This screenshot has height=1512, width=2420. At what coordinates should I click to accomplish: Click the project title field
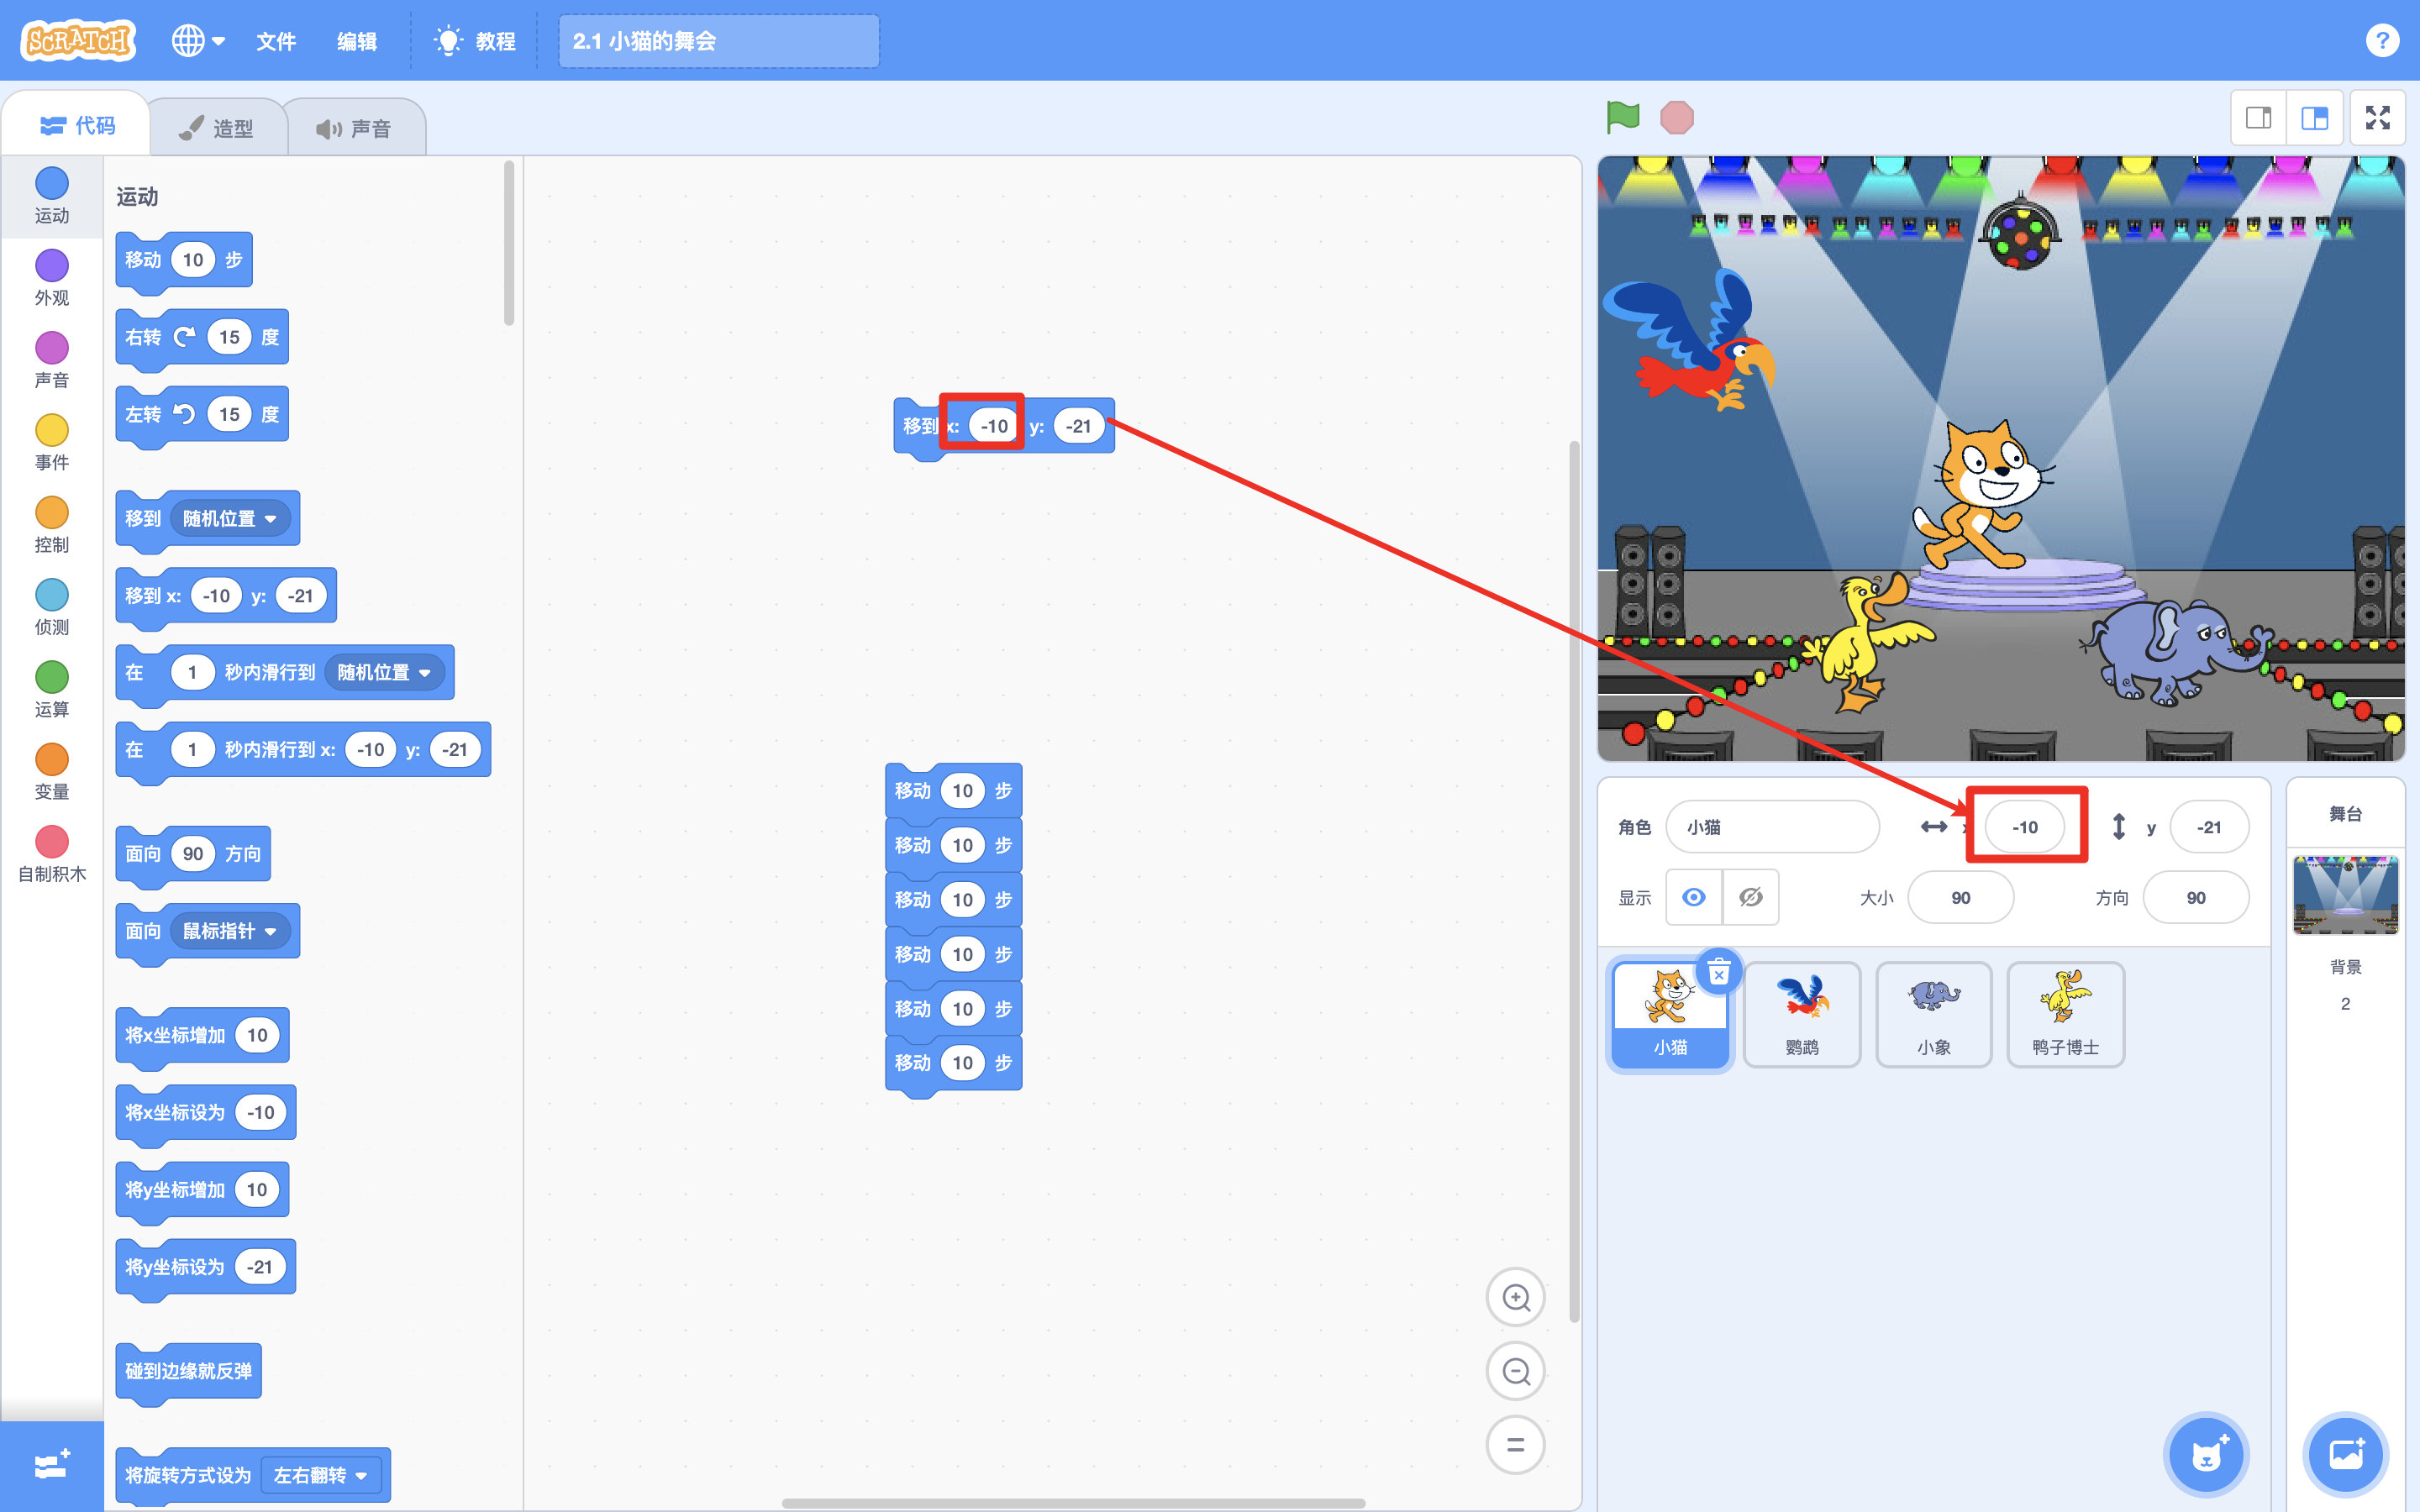click(x=718, y=41)
